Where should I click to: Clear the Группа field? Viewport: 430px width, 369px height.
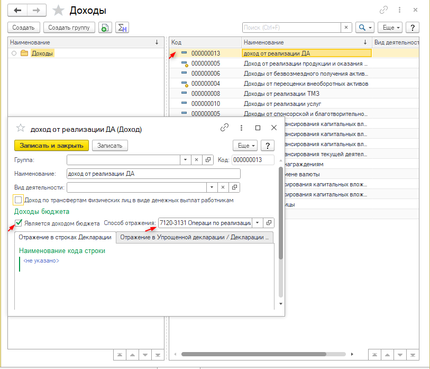click(x=196, y=160)
